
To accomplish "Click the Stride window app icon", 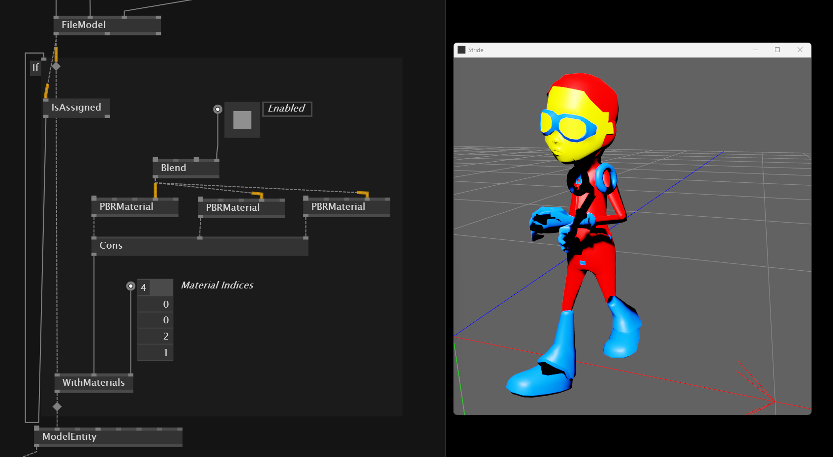I will (x=462, y=50).
